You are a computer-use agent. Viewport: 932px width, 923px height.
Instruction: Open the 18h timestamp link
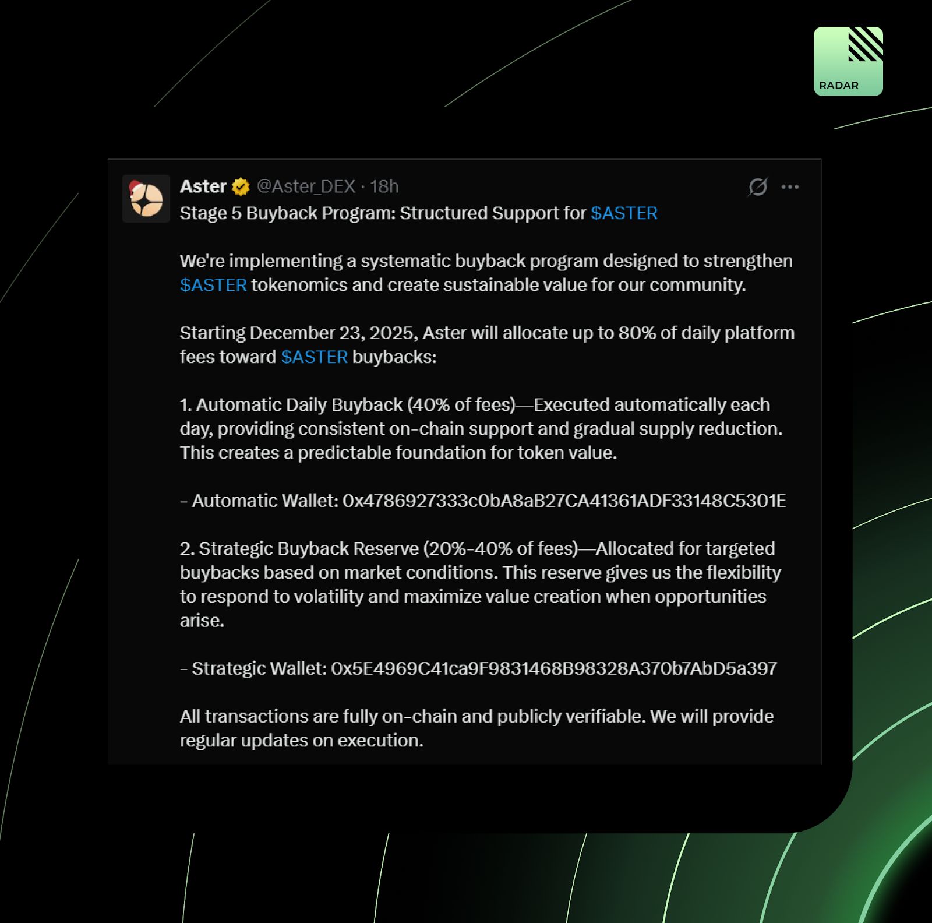point(384,186)
